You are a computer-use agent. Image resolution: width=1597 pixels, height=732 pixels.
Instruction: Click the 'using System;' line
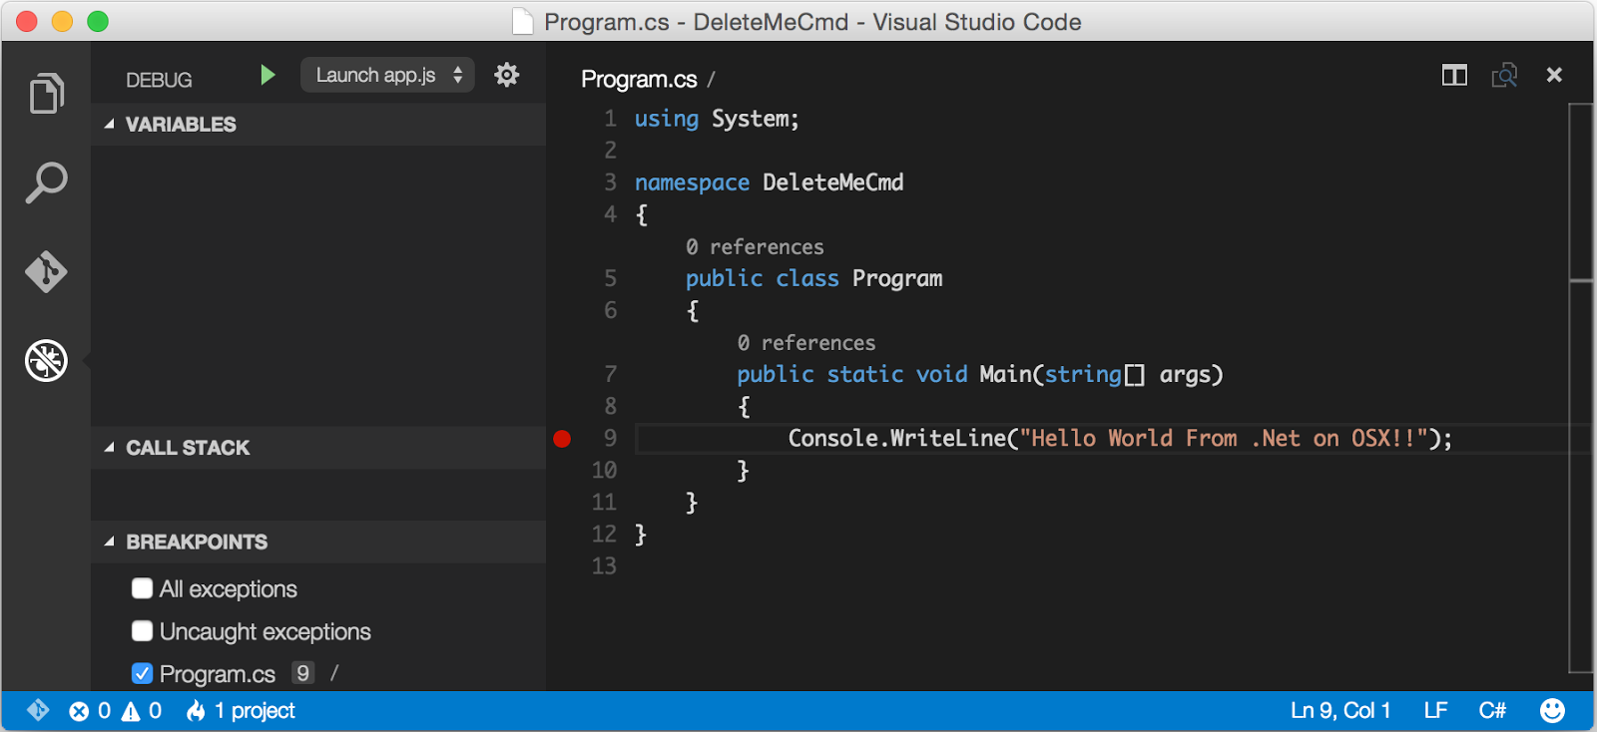coord(717,119)
